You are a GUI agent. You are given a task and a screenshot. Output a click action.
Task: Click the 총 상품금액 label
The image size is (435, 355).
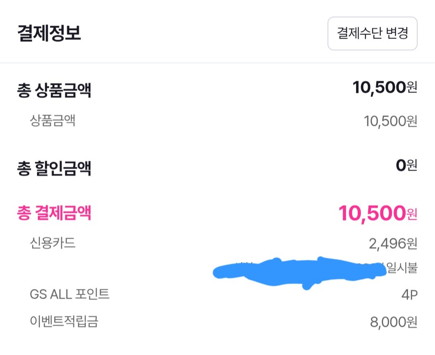(54, 90)
